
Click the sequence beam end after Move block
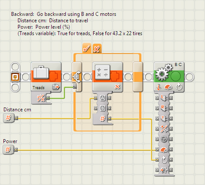(189, 77)
